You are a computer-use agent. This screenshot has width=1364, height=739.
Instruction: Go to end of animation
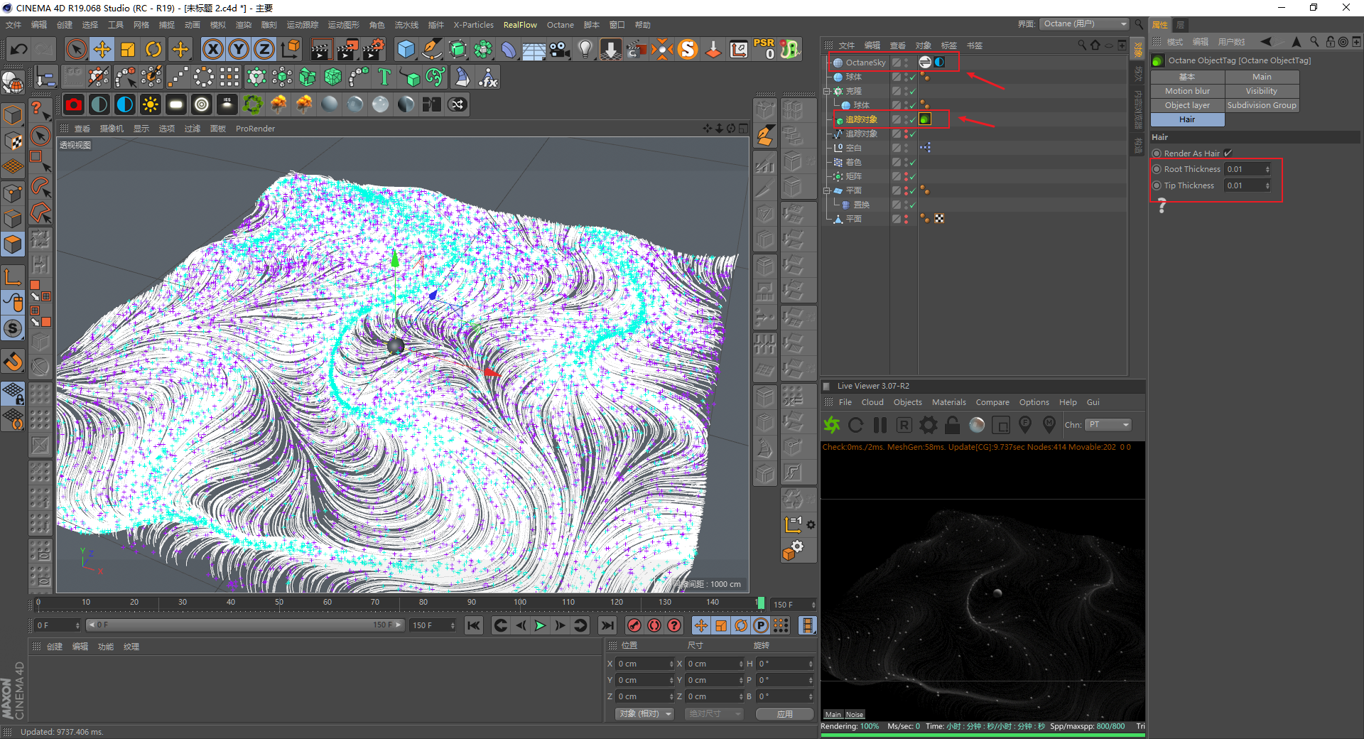click(607, 625)
